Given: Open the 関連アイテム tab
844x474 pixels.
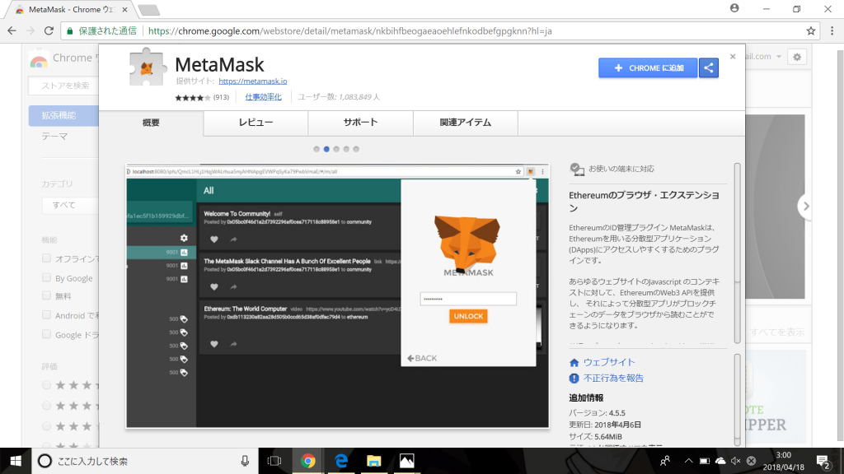Looking at the screenshot, I should [466, 123].
